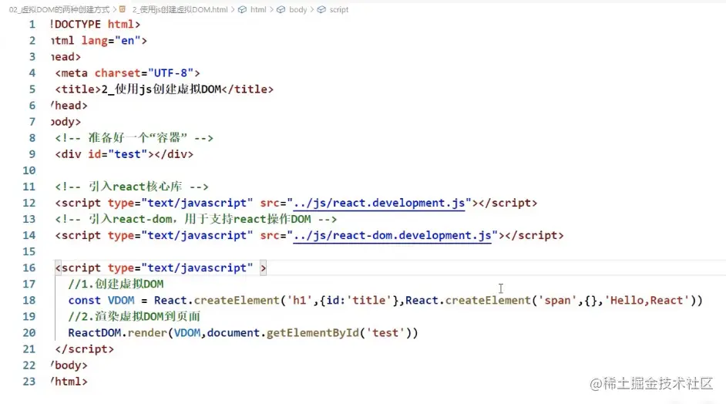
Task: Click the VDOM variable declaration on line 18
Action: [x=121, y=300]
